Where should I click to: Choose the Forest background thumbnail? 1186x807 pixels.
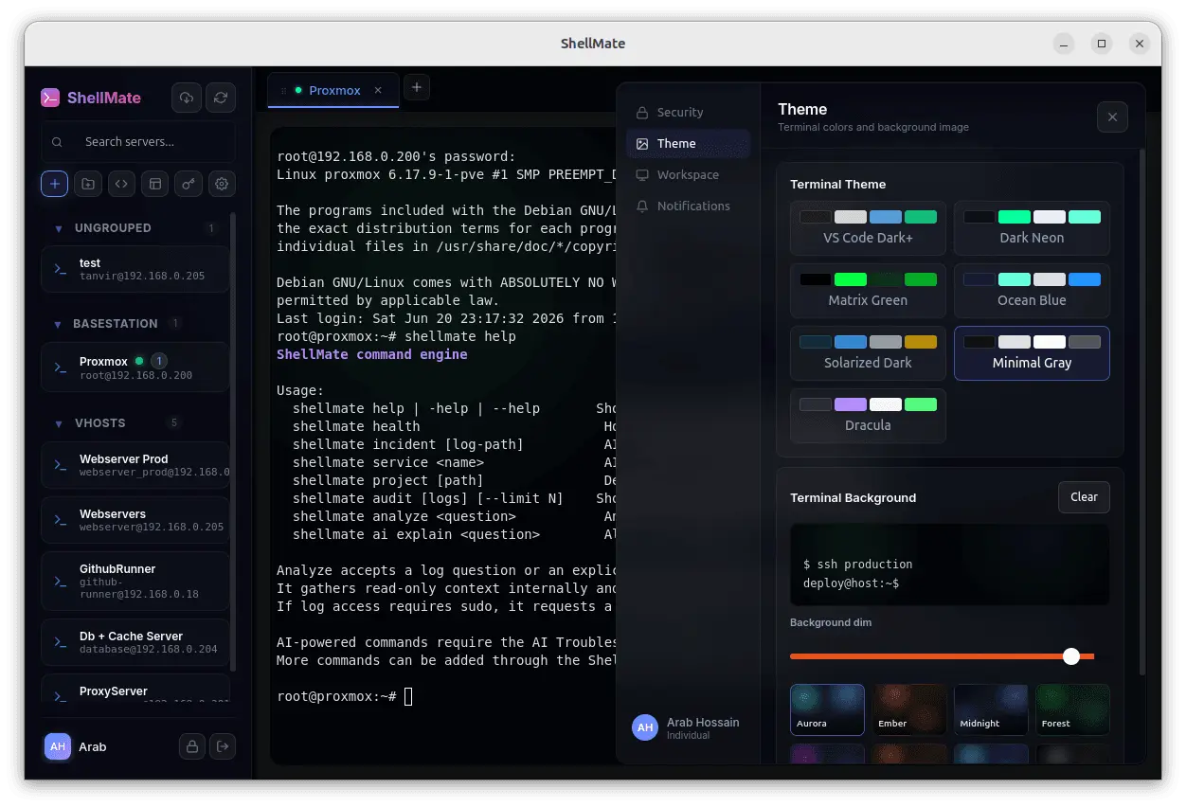tap(1072, 709)
